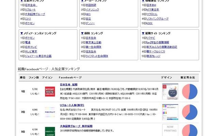Screen dimensions: 218x136
Task: Open テレビ東京 media ranking link
Action: point(31,52)
